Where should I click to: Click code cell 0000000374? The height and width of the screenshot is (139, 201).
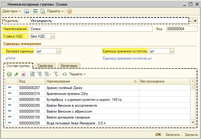click(32, 94)
